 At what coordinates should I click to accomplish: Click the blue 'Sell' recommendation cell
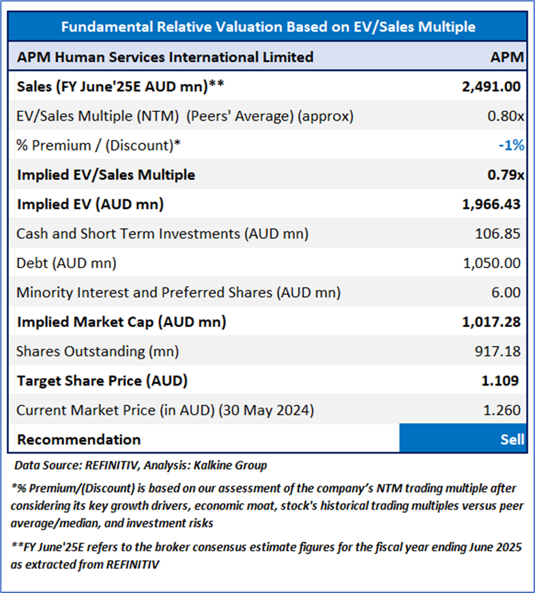coord(463,438)
